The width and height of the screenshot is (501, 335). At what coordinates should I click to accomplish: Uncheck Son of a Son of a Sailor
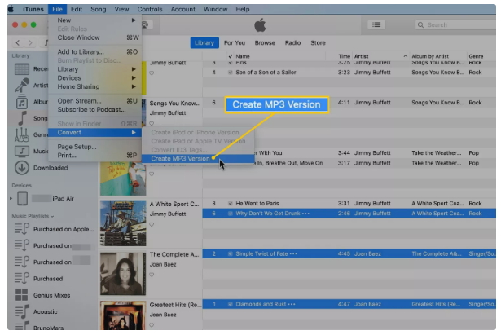point(230,73)
